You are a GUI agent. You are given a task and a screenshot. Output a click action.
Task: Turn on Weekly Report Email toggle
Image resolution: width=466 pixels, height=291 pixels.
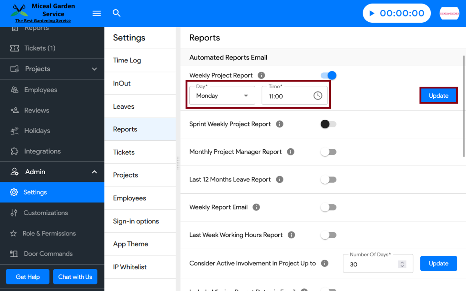click(328, 207)
